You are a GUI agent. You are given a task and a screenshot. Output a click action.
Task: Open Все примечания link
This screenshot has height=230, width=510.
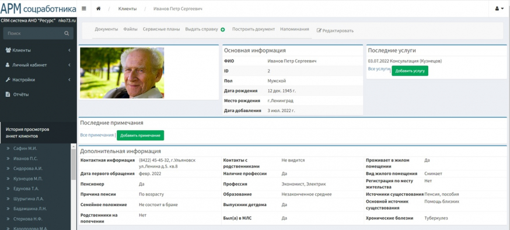[97, 135]
